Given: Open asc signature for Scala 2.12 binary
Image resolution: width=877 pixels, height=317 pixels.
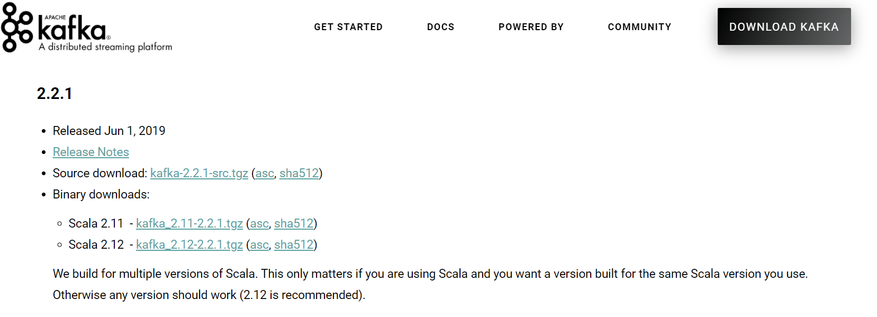Looking at the screenshot, I should [259, 245].
